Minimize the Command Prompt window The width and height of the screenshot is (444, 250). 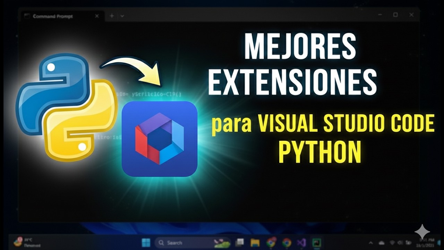[379, 15]
